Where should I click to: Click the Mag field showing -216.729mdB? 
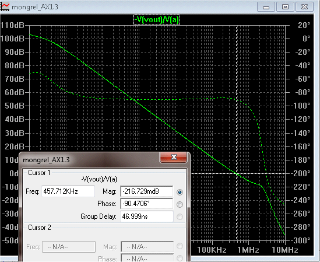pyautogui.click(x=146, y=191)
